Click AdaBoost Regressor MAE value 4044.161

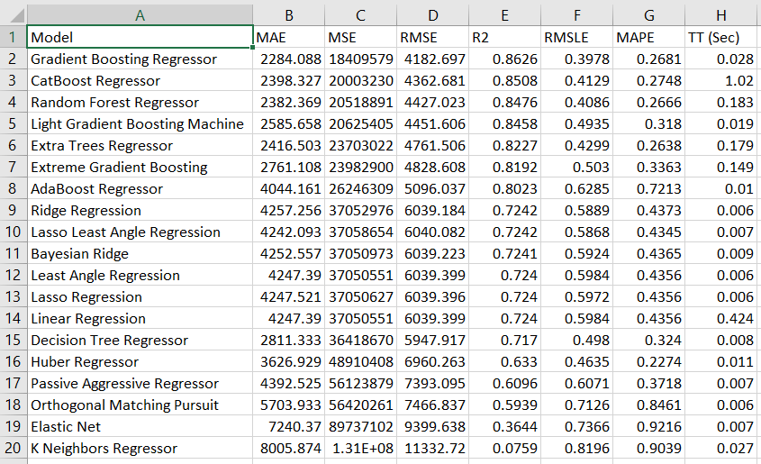[288, 188]
